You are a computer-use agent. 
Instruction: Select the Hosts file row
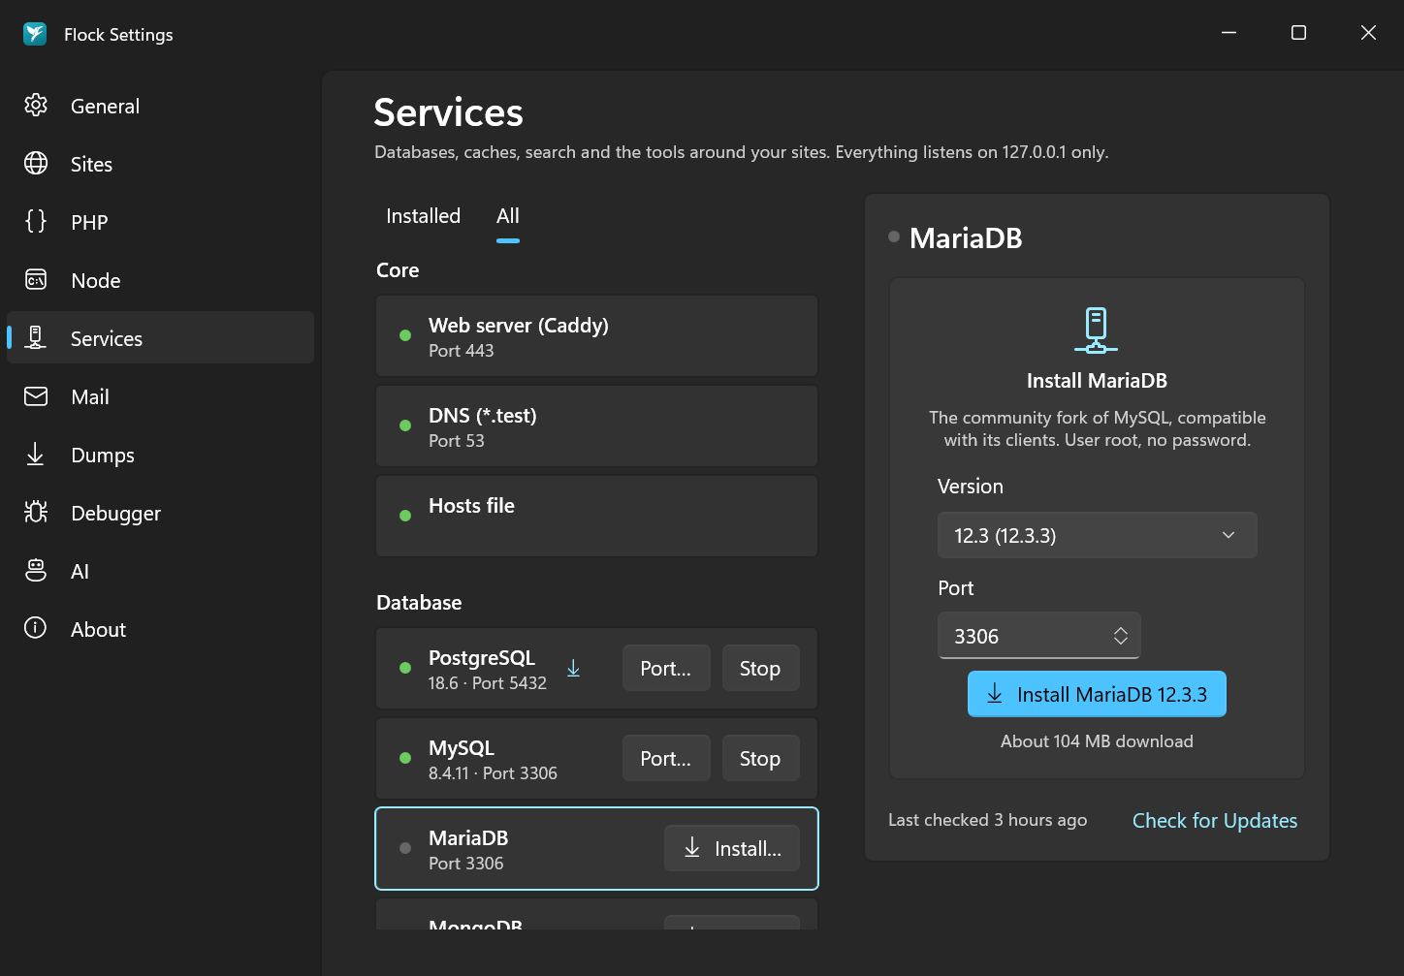coord(597,516)
